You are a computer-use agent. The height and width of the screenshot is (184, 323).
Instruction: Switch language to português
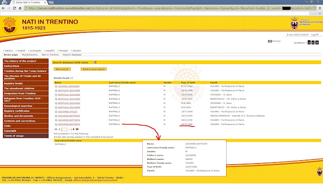(36, 50)
